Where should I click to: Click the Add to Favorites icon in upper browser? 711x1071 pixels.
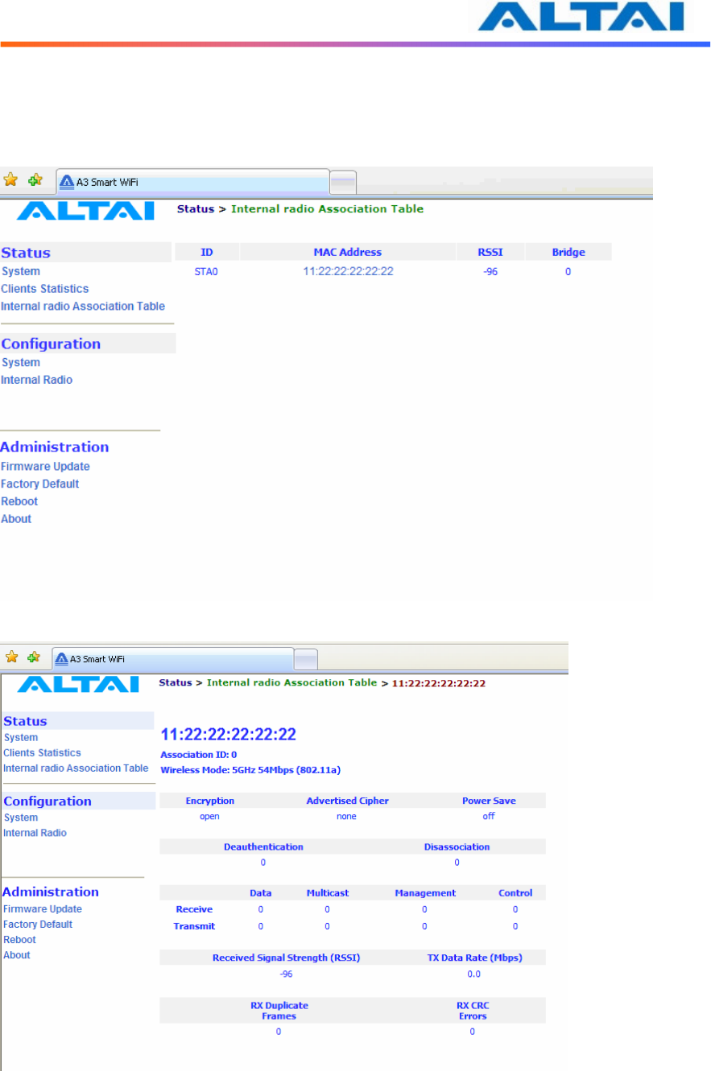point(35,181)
